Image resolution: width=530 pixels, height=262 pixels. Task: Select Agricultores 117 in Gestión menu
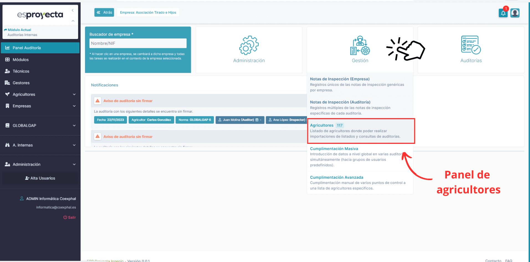pos(322,125)
